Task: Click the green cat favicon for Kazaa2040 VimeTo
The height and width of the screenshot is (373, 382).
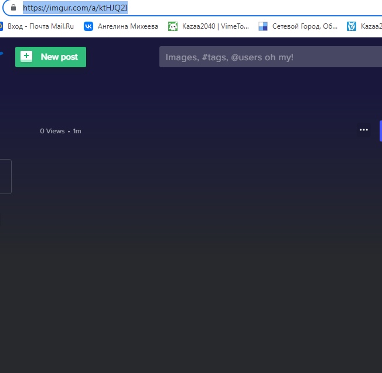Action: [x=173, y=26]
